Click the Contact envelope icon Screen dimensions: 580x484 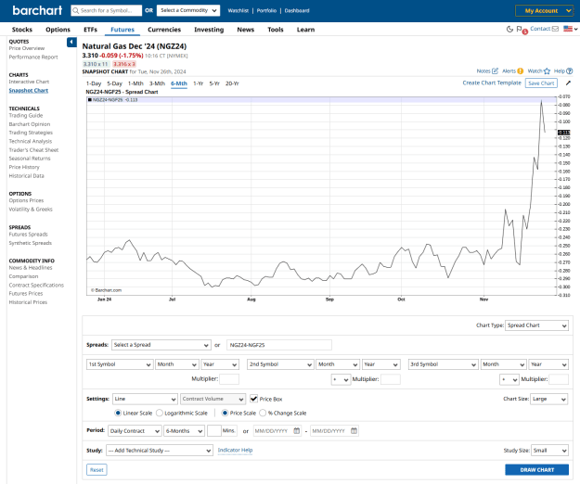(x=555, y=29)
